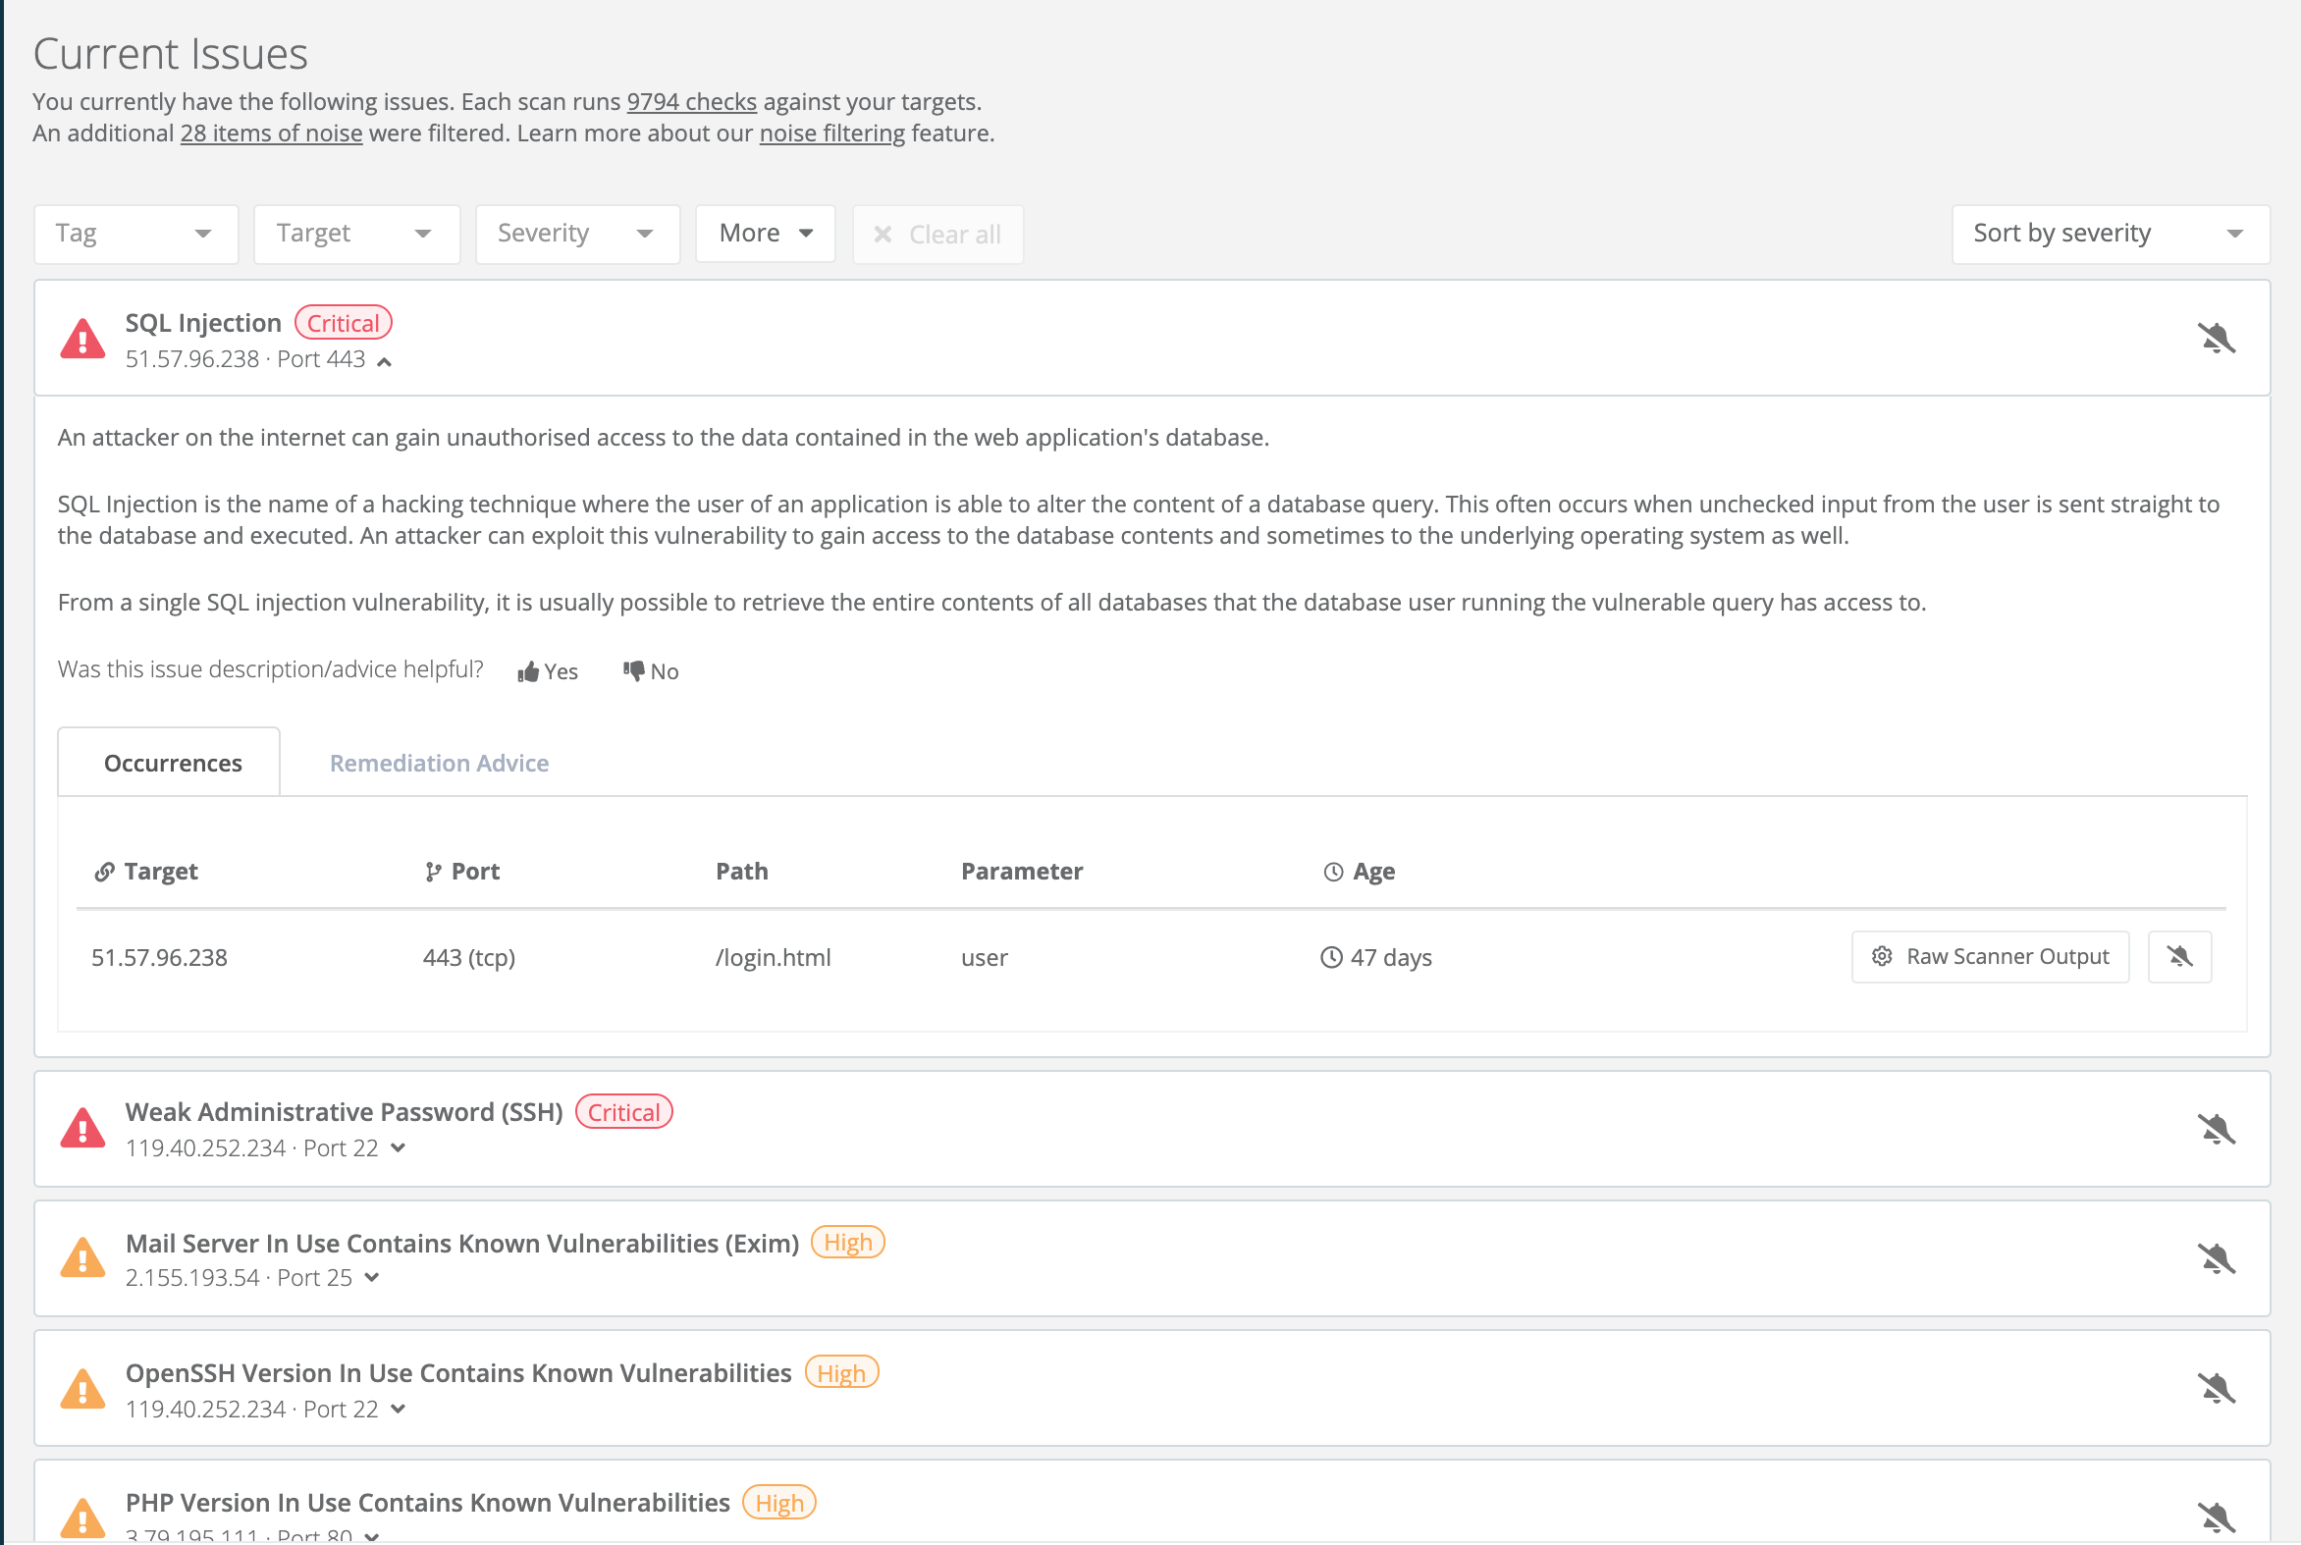Click the Clear all filters button

click(x=937, y=235)
